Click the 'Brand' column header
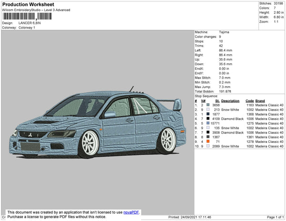Screen dimensions: 286x221 click(260, 101)
